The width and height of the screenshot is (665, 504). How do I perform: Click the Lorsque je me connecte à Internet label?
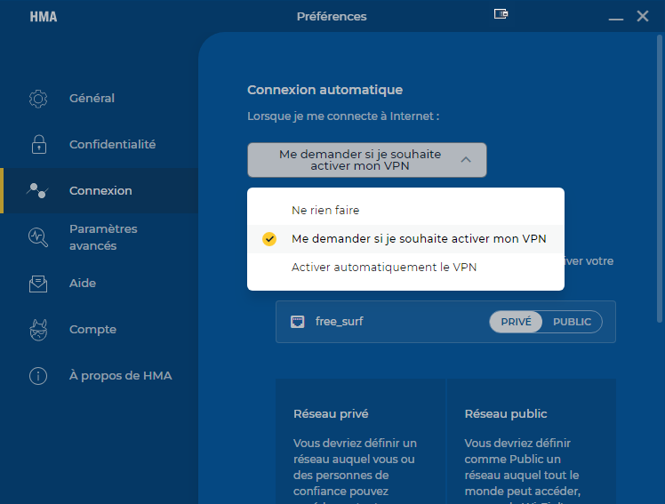343,116
